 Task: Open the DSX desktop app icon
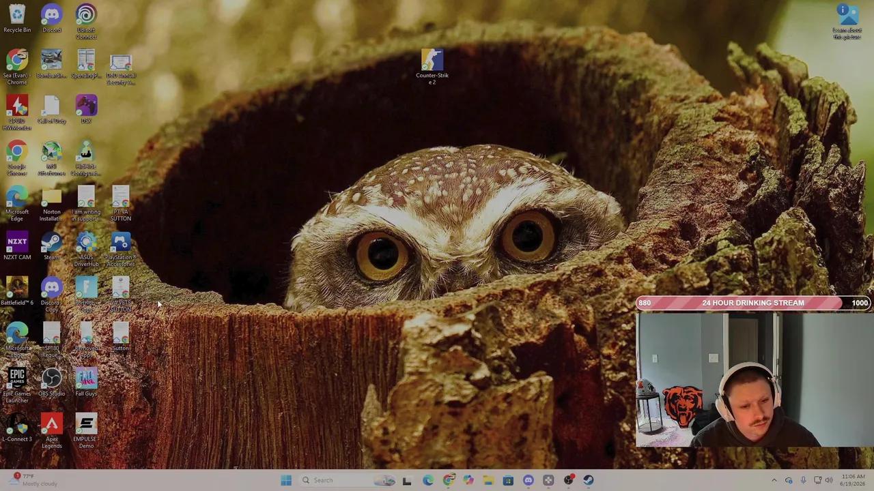point(86,109)
